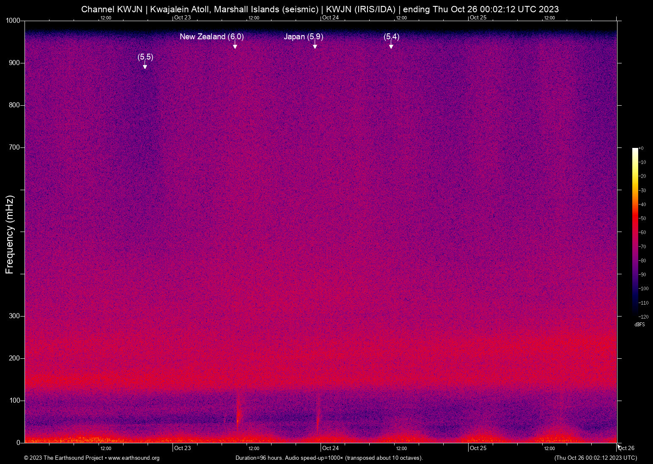Click the "(5.4)" earthquake label

[392, 37]
